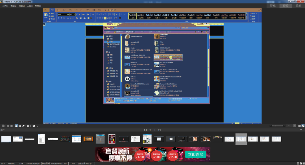
Task: Select the orange filmstrip thumbnail
Action: click(x=88, y=139)
